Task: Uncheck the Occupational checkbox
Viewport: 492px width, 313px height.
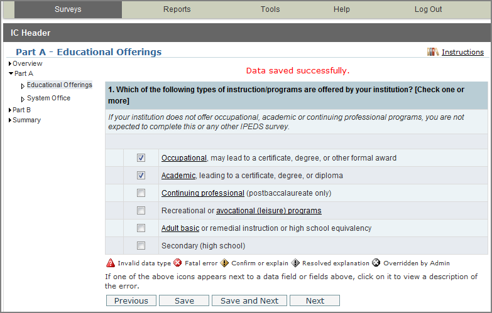Action: 141,158
